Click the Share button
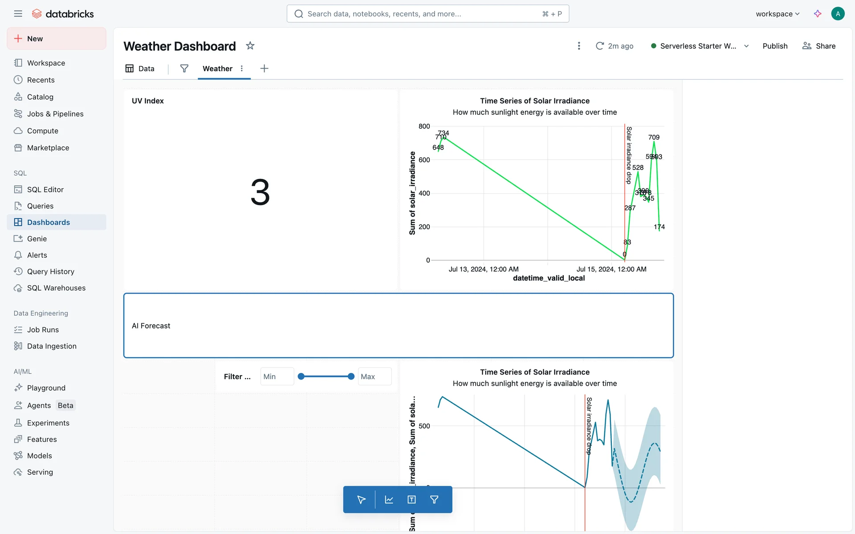Image resolution: width=855 pixels, height=534 pixels. (x=819, y=46)
